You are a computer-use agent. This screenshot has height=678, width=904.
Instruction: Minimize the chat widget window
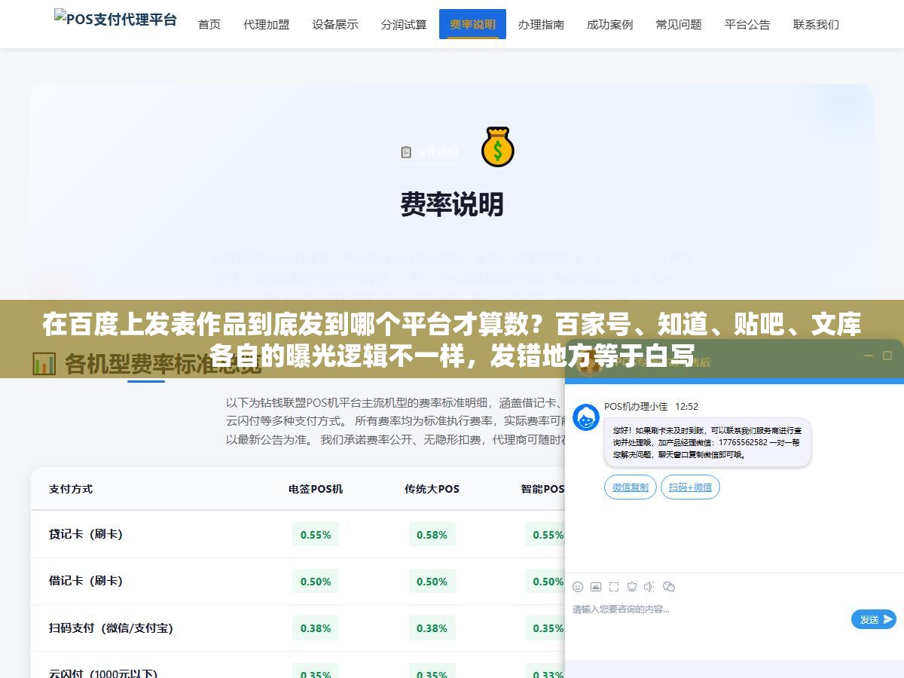point(869,356)
